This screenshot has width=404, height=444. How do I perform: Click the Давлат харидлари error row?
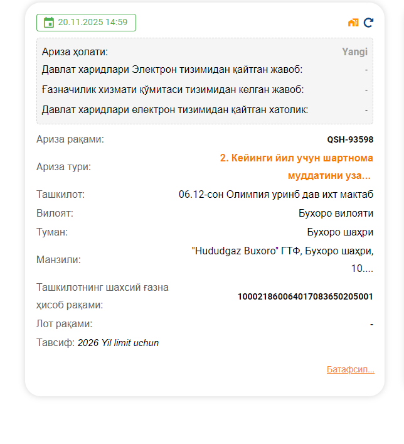tap(174, 110)
